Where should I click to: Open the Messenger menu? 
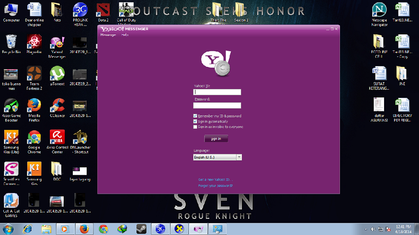(x=108, y=35)
